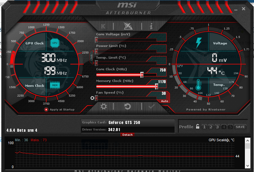Image resolution: width=254 pixels, height=172 pixels.
Task: Click the Maks. : 73 graph value
Action: point(38,140)
